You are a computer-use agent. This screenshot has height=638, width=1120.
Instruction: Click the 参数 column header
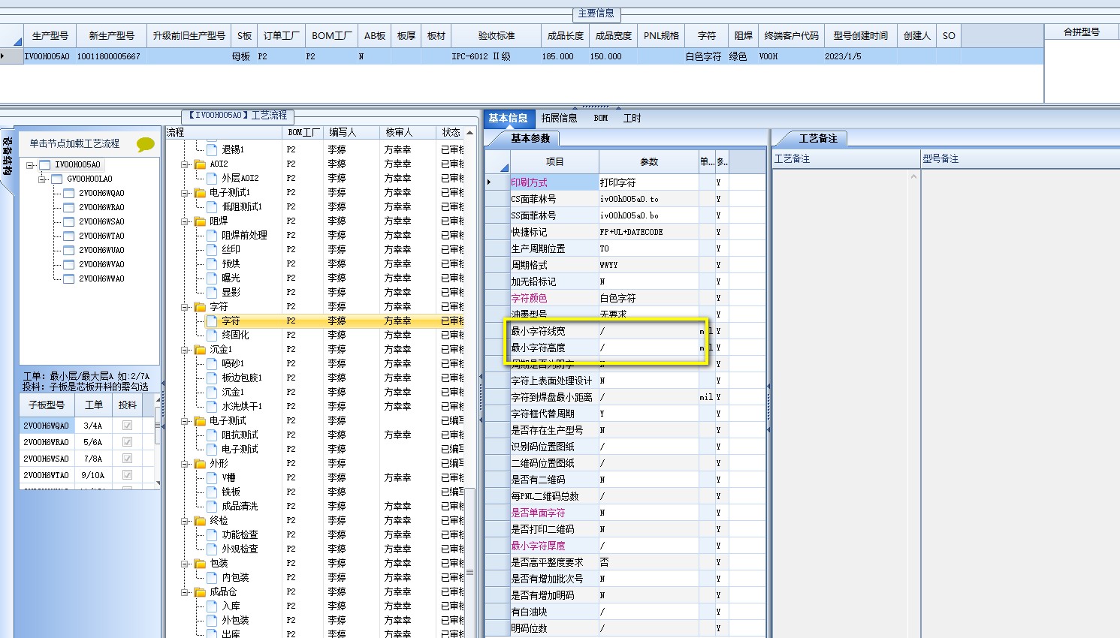pyautogui.click(x=649, y=161)
